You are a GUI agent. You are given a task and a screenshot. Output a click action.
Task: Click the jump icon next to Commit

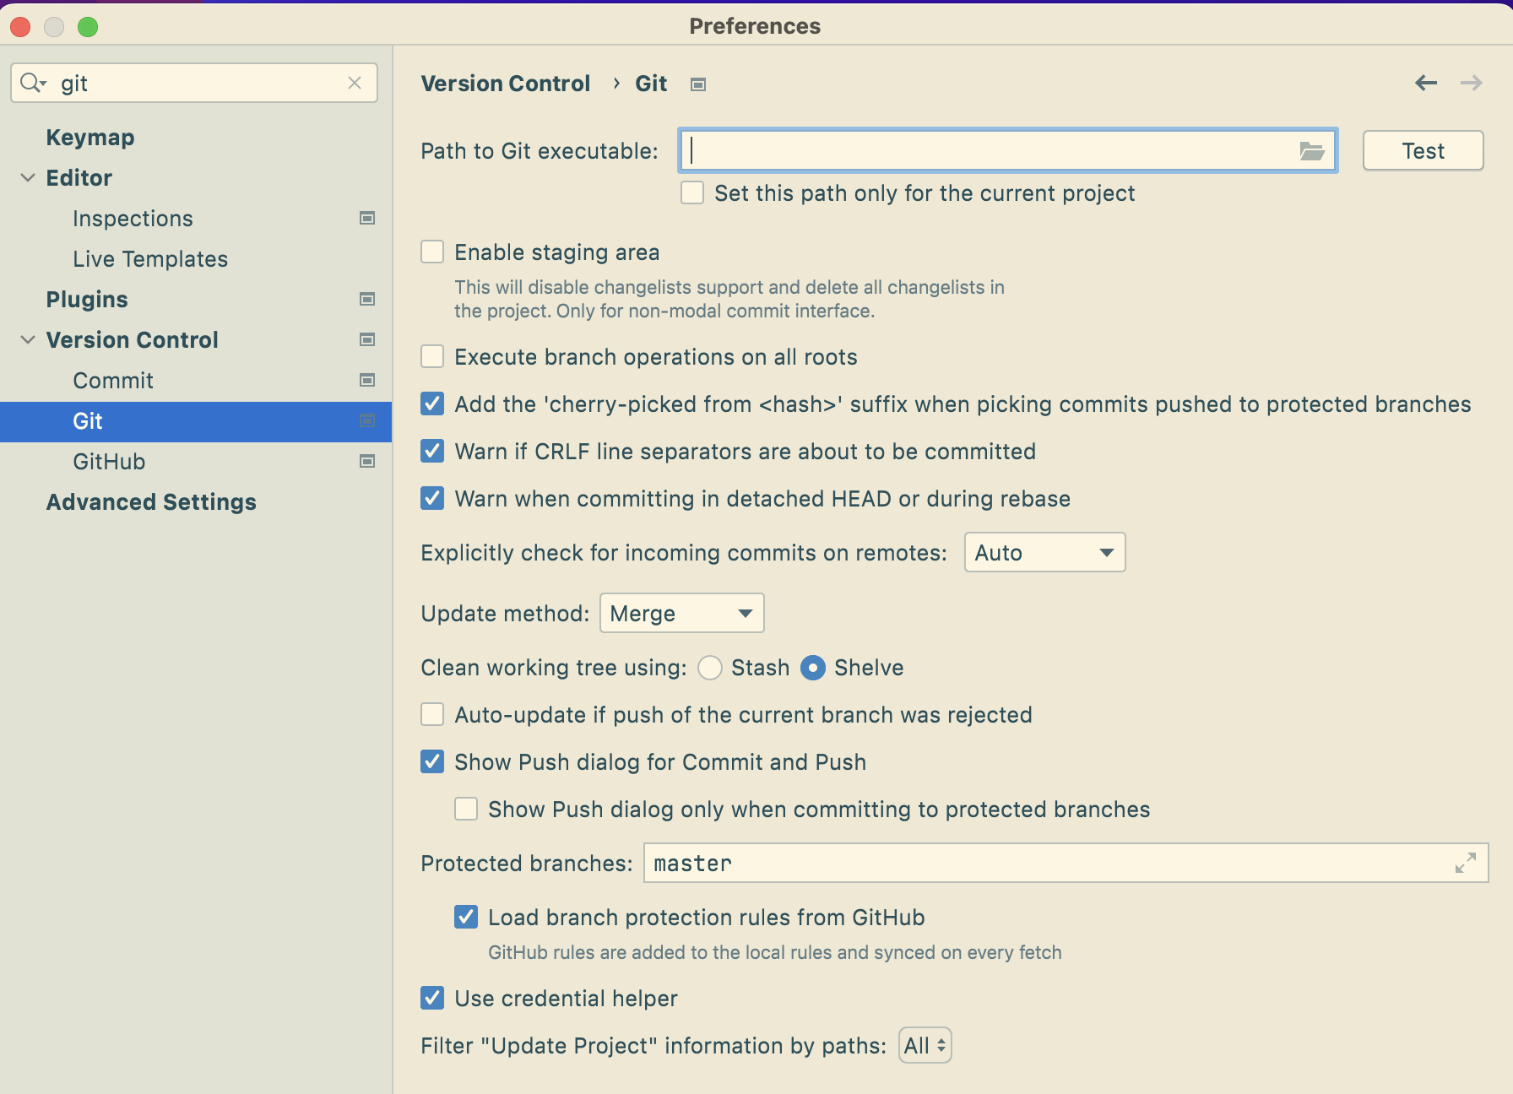click(x=366, y=380)
